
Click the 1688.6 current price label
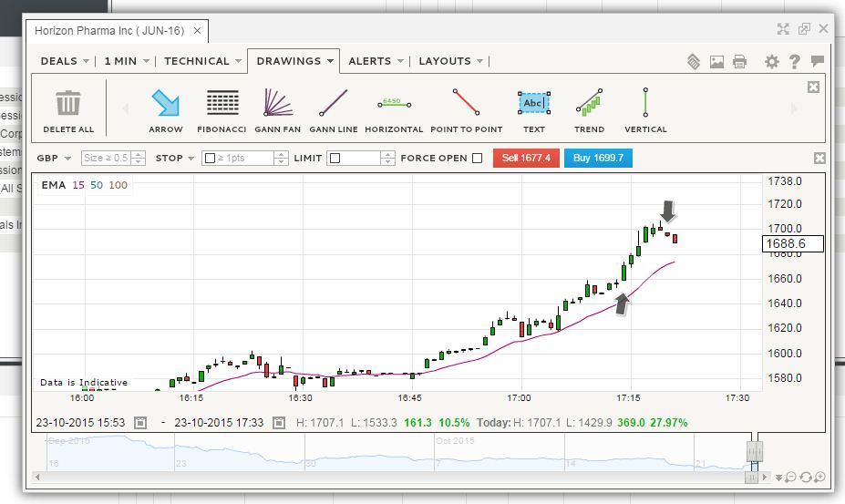pyautogui.click(x=793, y=243)
